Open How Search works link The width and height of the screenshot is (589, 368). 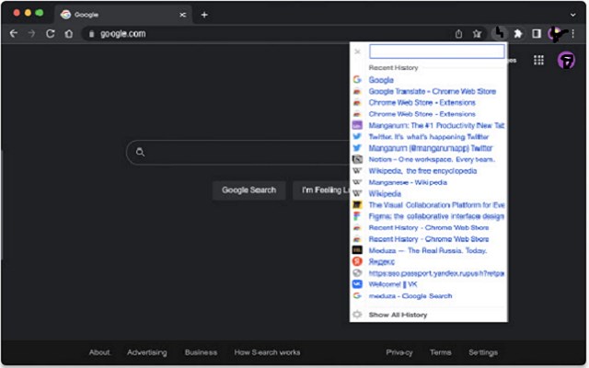click(x=267, y=352)
